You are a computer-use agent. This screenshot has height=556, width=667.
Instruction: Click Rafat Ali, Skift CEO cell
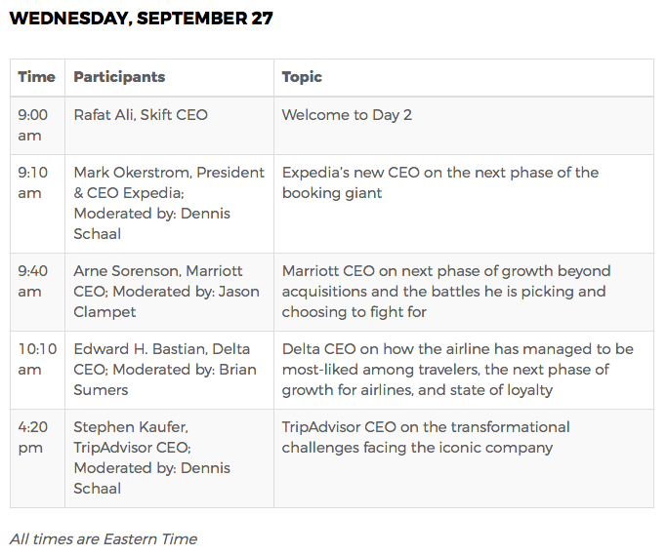[x=169, y=125]
